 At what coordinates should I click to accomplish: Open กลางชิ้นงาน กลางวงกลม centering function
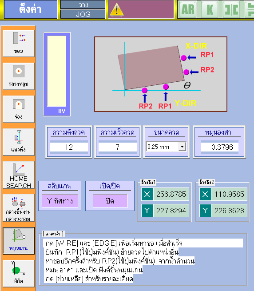(19, 207)
